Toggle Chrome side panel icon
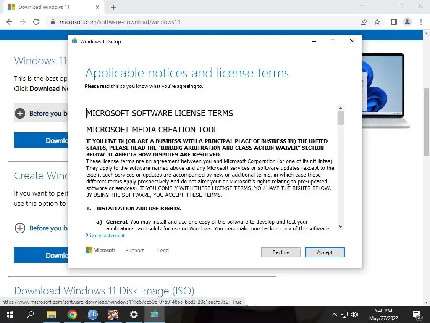Image resolution: width=430 pixels, height=323 pixels. [x=394, y=22]
